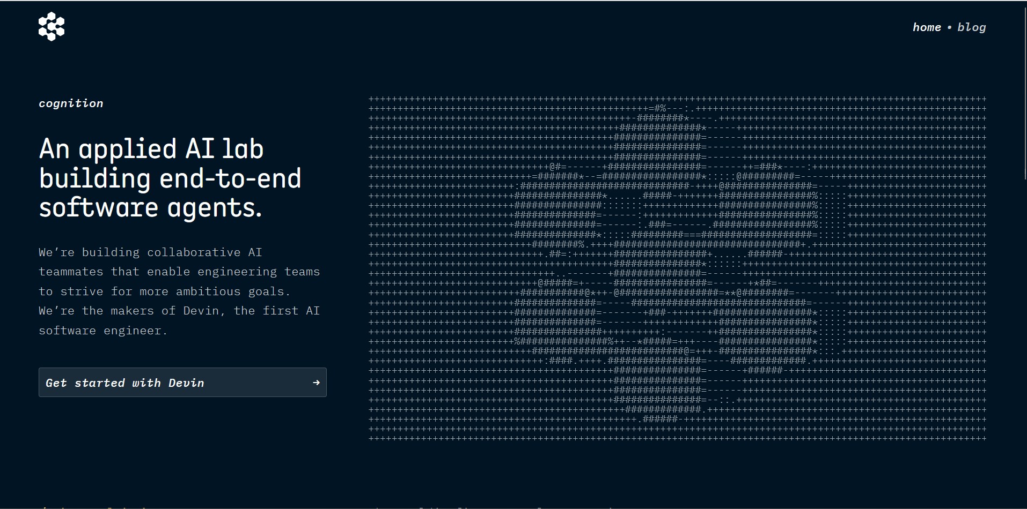
Task: Click the paragraph starting 'We're building collaborative AI'
Action: 179,291
